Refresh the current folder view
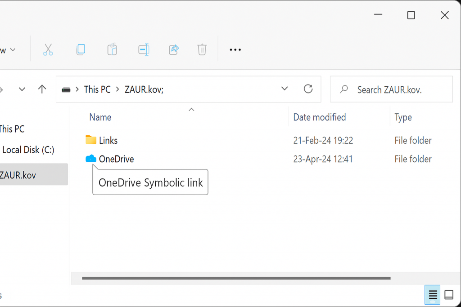 coord(308,89)
